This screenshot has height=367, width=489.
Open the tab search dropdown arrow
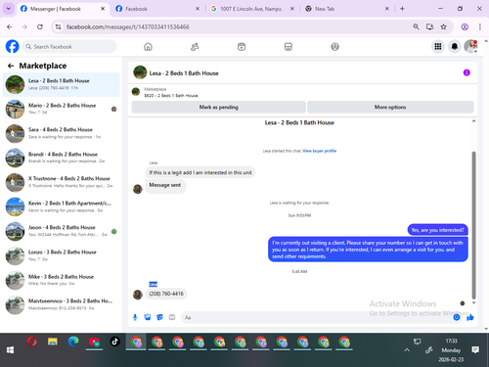tap(8, 9)
